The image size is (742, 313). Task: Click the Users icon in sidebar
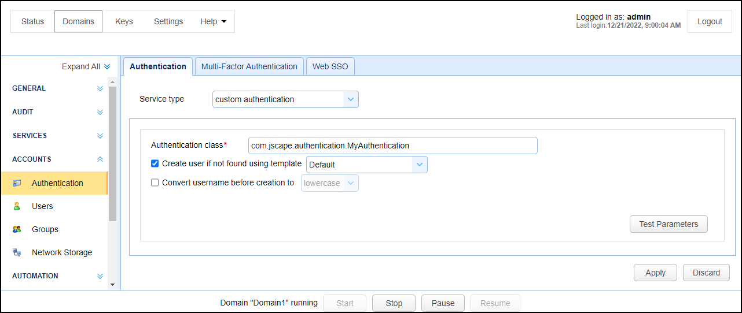pyautogui.click(x=17, y=206)
